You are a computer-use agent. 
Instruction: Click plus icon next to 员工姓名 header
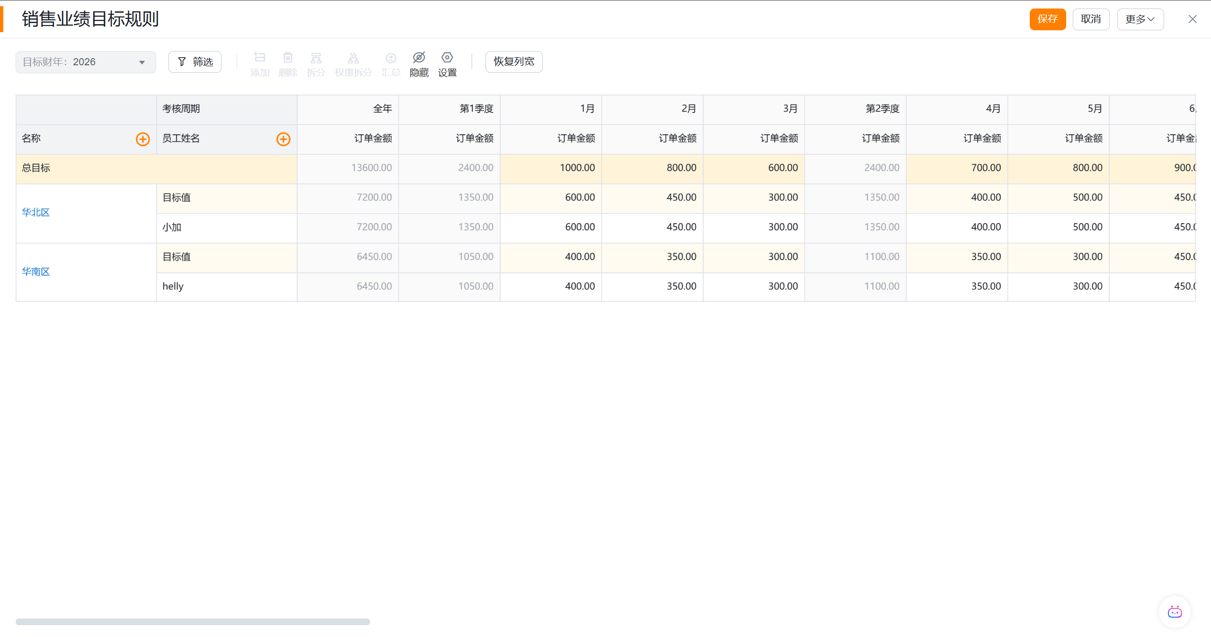283,139
